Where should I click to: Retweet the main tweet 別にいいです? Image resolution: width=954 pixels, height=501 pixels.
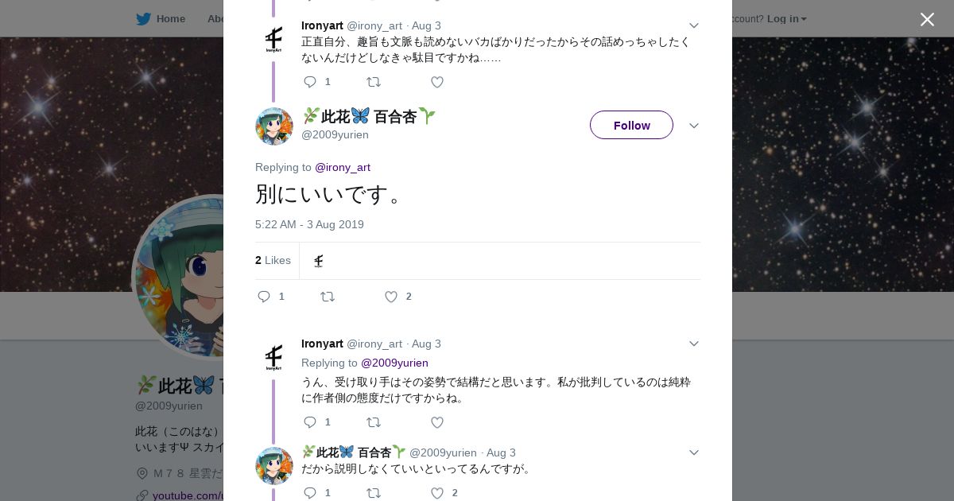click(x=328, y=297)
